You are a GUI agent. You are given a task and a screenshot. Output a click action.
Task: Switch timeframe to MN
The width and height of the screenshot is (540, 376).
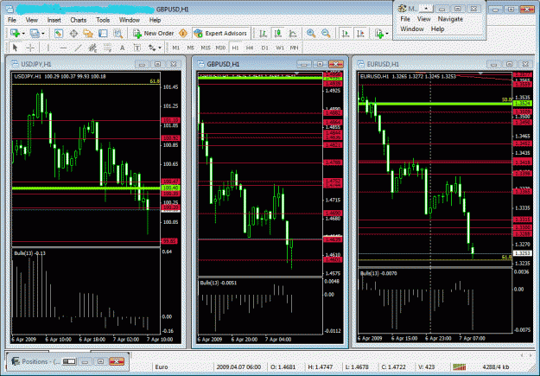click(294, 48)
